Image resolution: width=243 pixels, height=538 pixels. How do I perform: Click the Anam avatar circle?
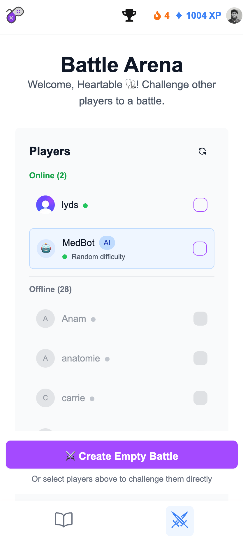click(45, 319)
